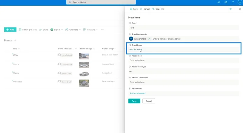The height and width of the screenshot is (133, 243).
Task: Click Expensive Repair cell
Action: pos(109,81)
